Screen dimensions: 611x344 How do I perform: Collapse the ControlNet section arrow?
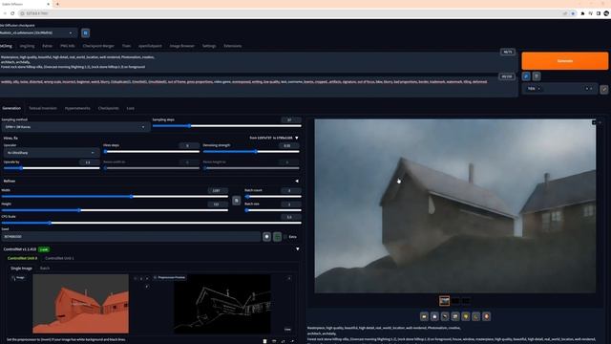[297, 249]
